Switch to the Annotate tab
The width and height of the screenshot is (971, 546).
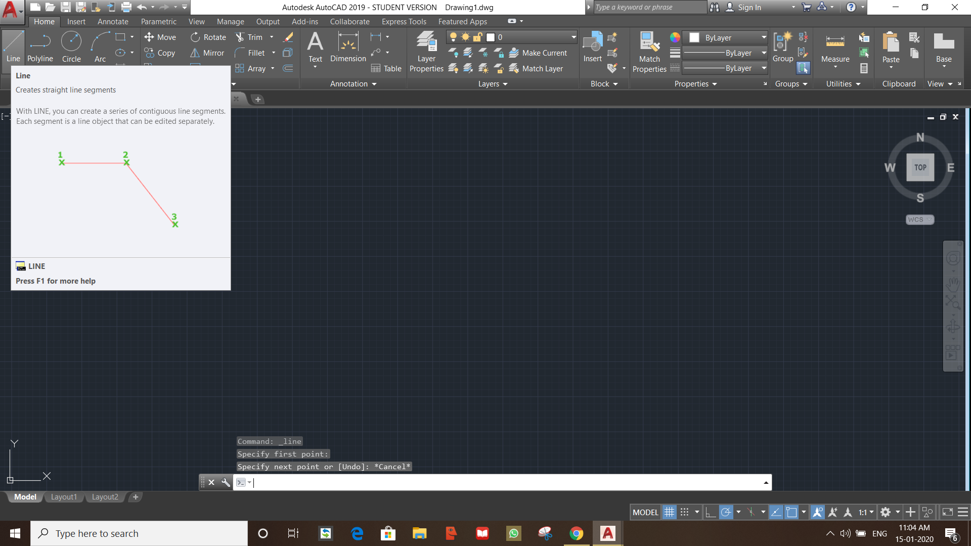pos(112,21)
